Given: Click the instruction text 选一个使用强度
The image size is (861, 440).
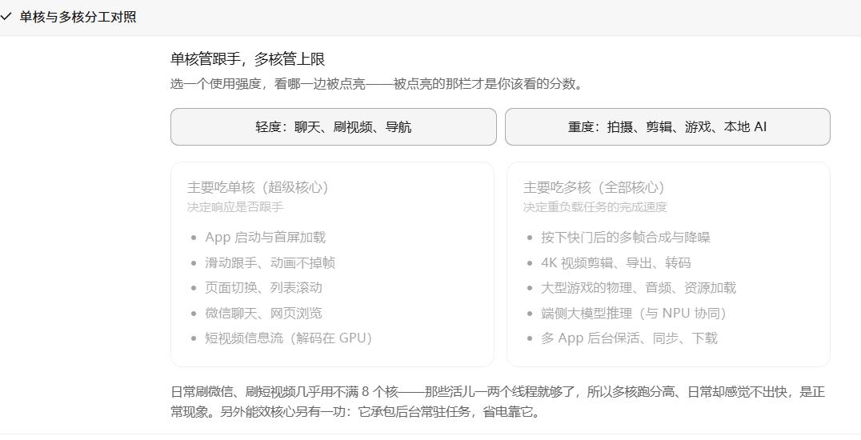Looking at the screenshot, I should [x=216, y=84].
